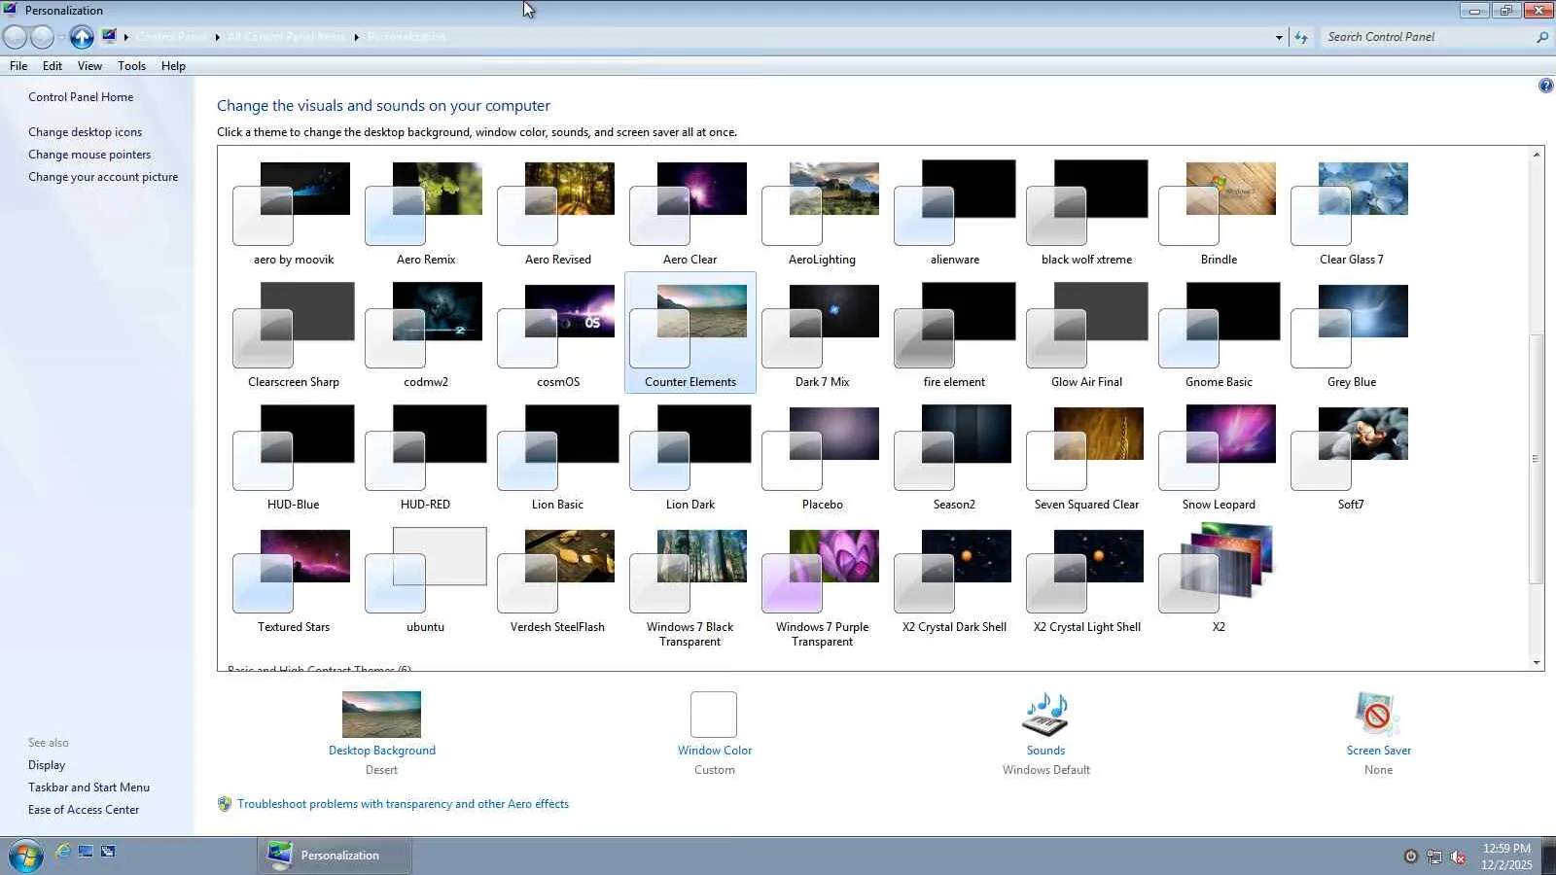
Task: Click Change desktop icons link
Action: coord(85,132)
